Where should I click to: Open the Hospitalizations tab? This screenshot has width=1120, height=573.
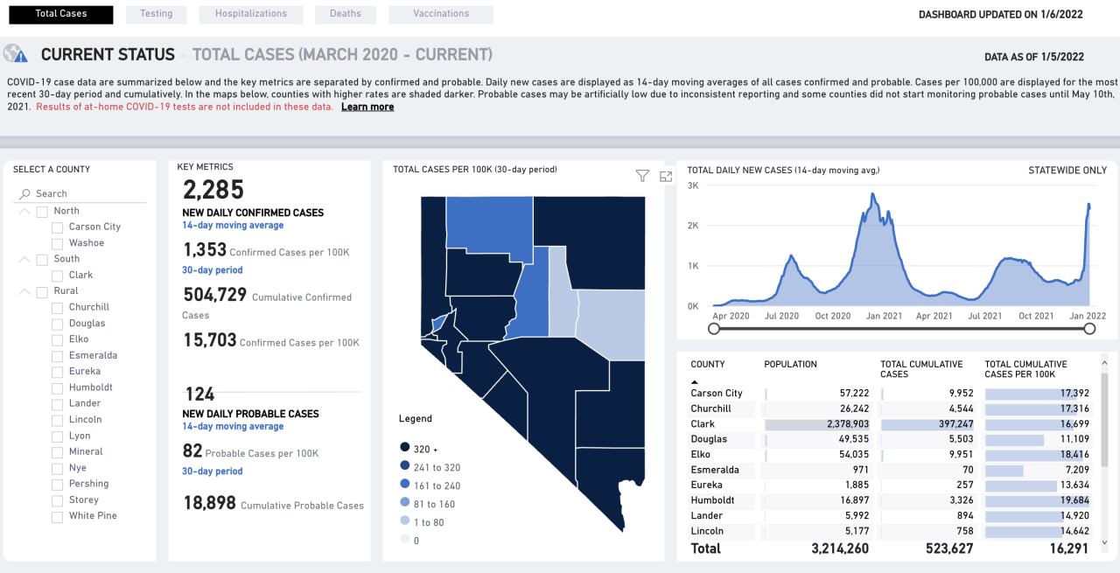250,14
